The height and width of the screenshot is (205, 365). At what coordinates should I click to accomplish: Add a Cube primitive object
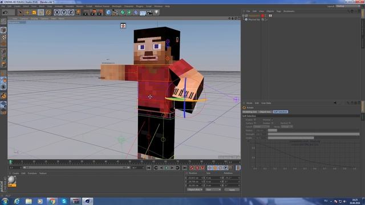(x=108, y=13)
